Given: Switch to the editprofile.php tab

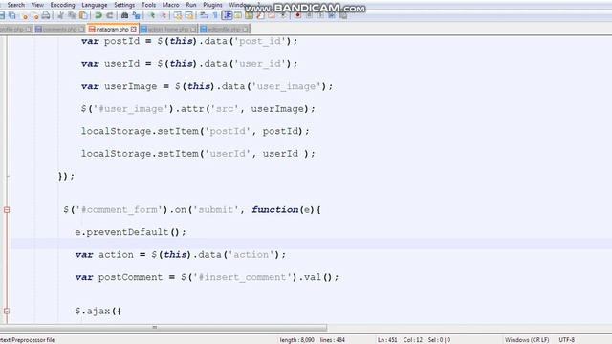Looking at the screenshot, I should [x=224, y=30].
